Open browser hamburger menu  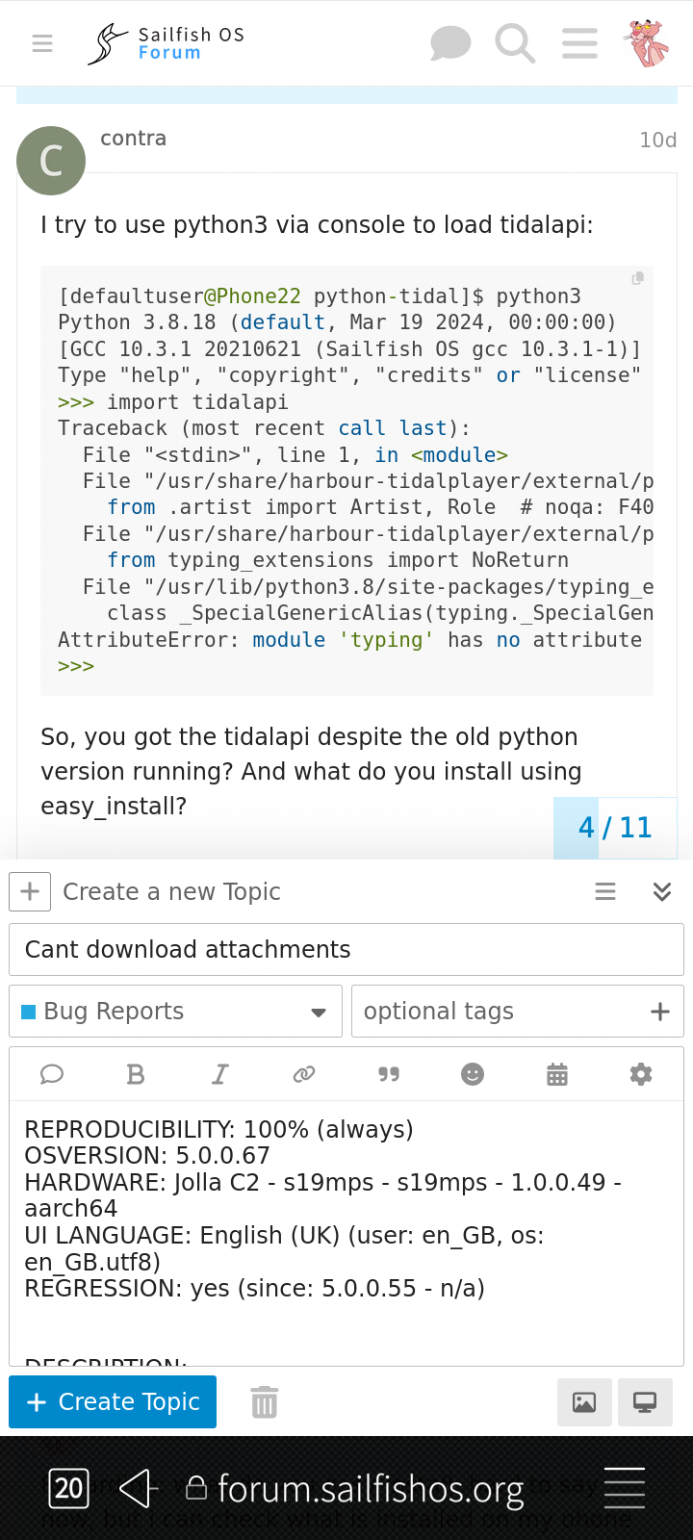[624, 1488]
